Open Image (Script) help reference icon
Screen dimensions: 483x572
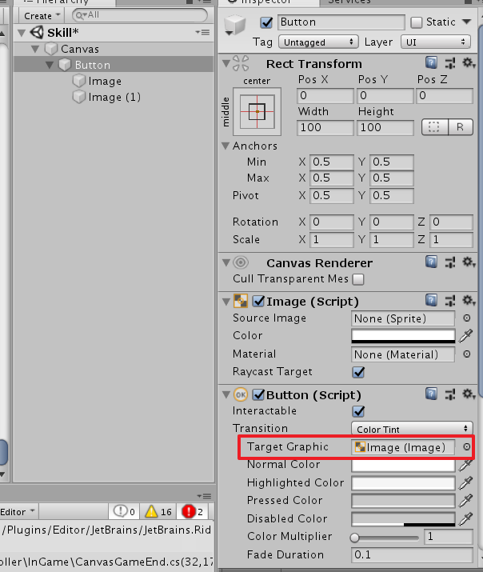tap(431, 301)
